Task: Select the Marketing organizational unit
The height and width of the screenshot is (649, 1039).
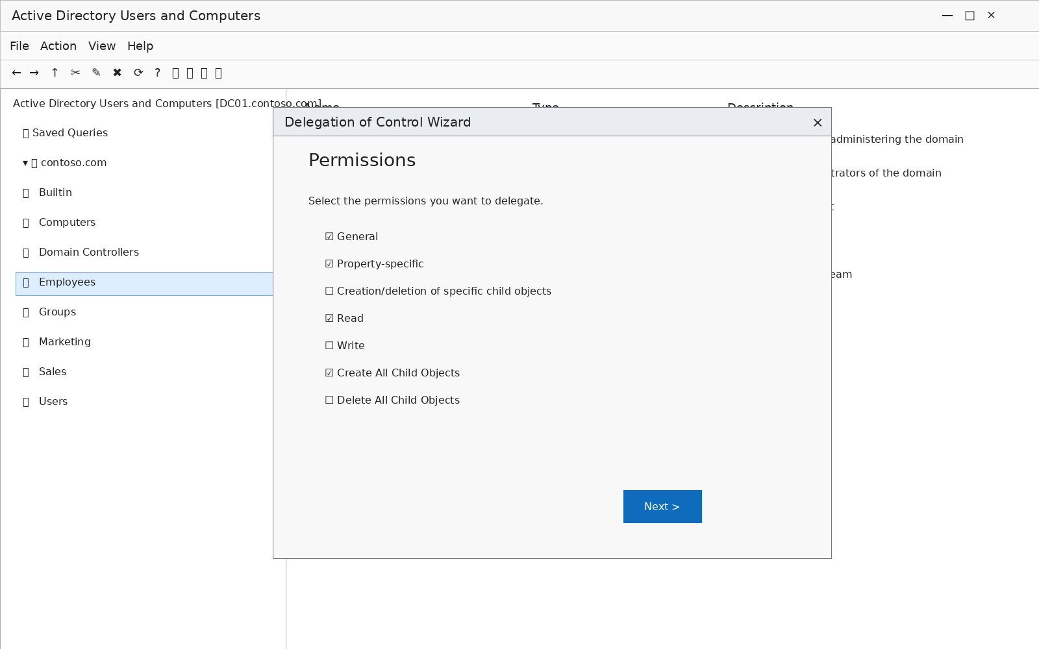Action: click(x=65, y=341)
